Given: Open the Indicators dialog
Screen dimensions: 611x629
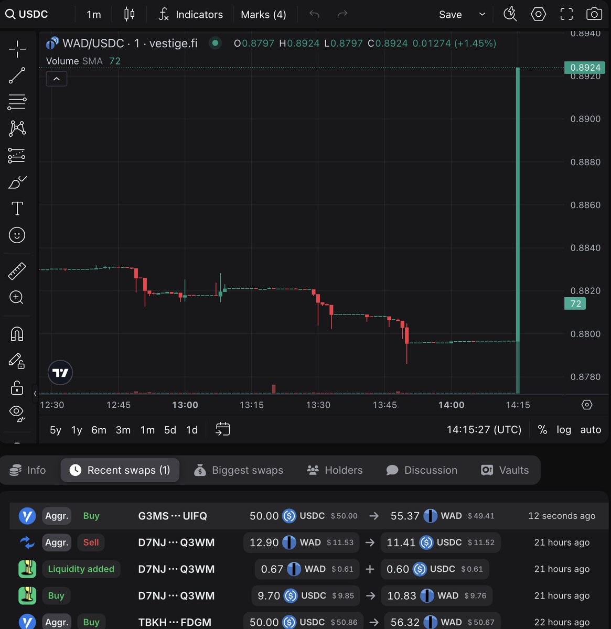Looking at the screenshot, I should pyautogui.click(x=191, y=14).
